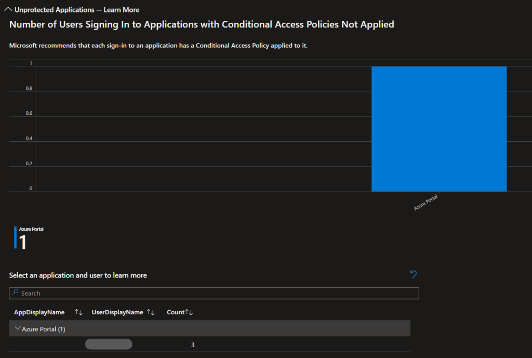Click the Azure Portal legend count of 1
Viewport: 532px width, 358px height.
coord(23,242)
